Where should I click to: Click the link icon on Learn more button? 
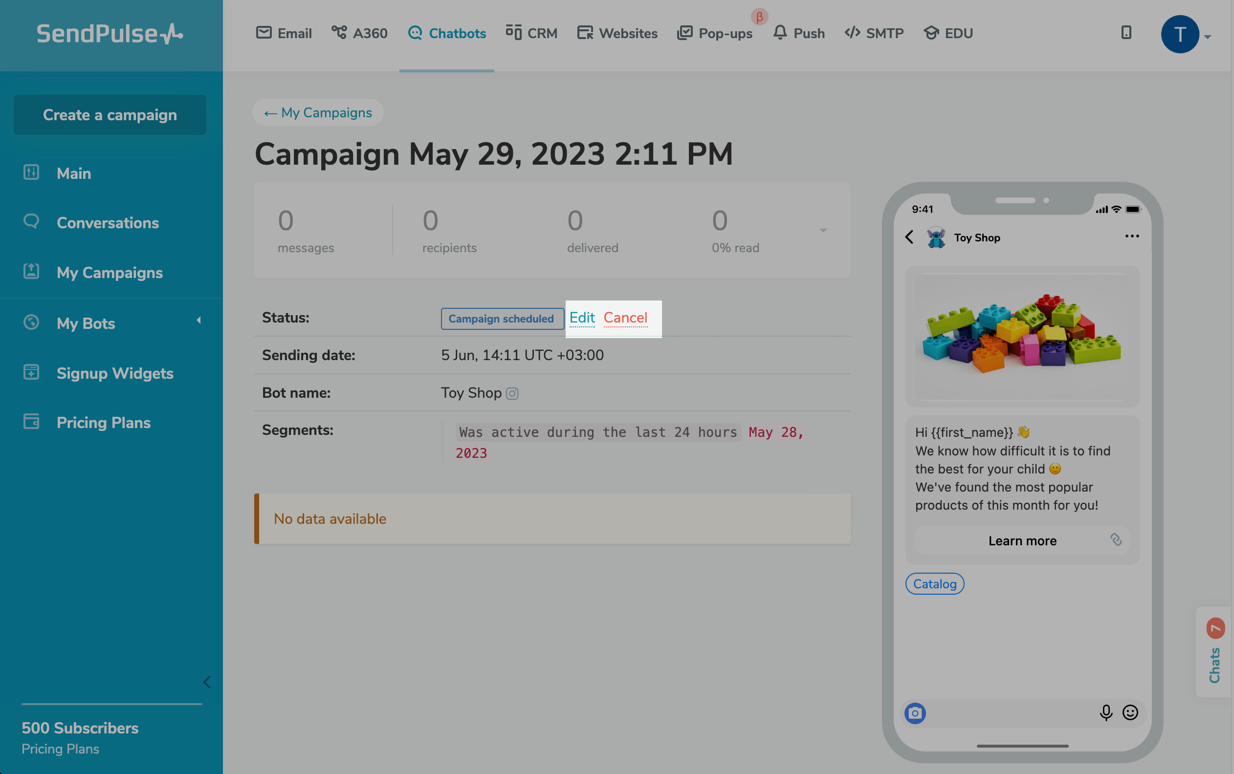[1116, 539]
